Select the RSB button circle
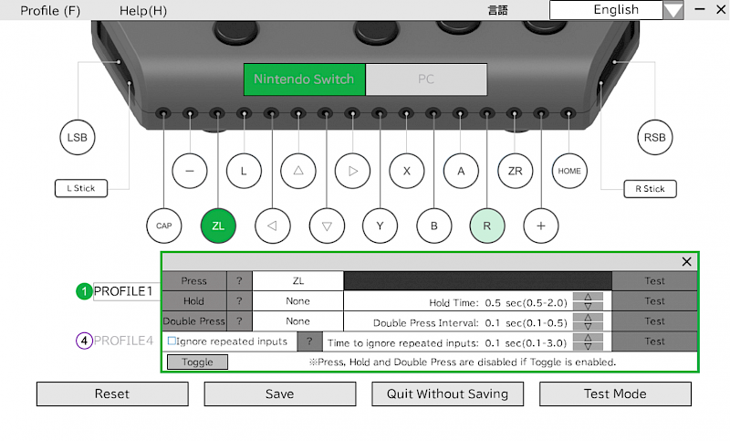 pyautogui.click(x=654, y=137)
